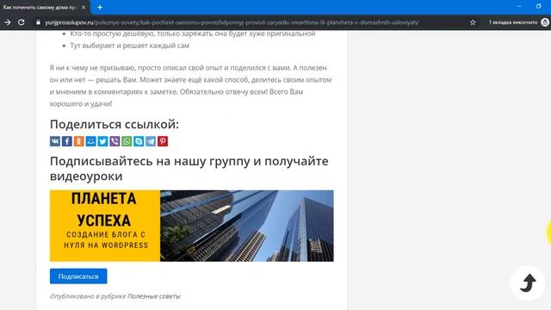Click the 'Я ни к чему не призываю' paragraph
Viewport: 551px width, 310px height.
[x=190, y=86]
